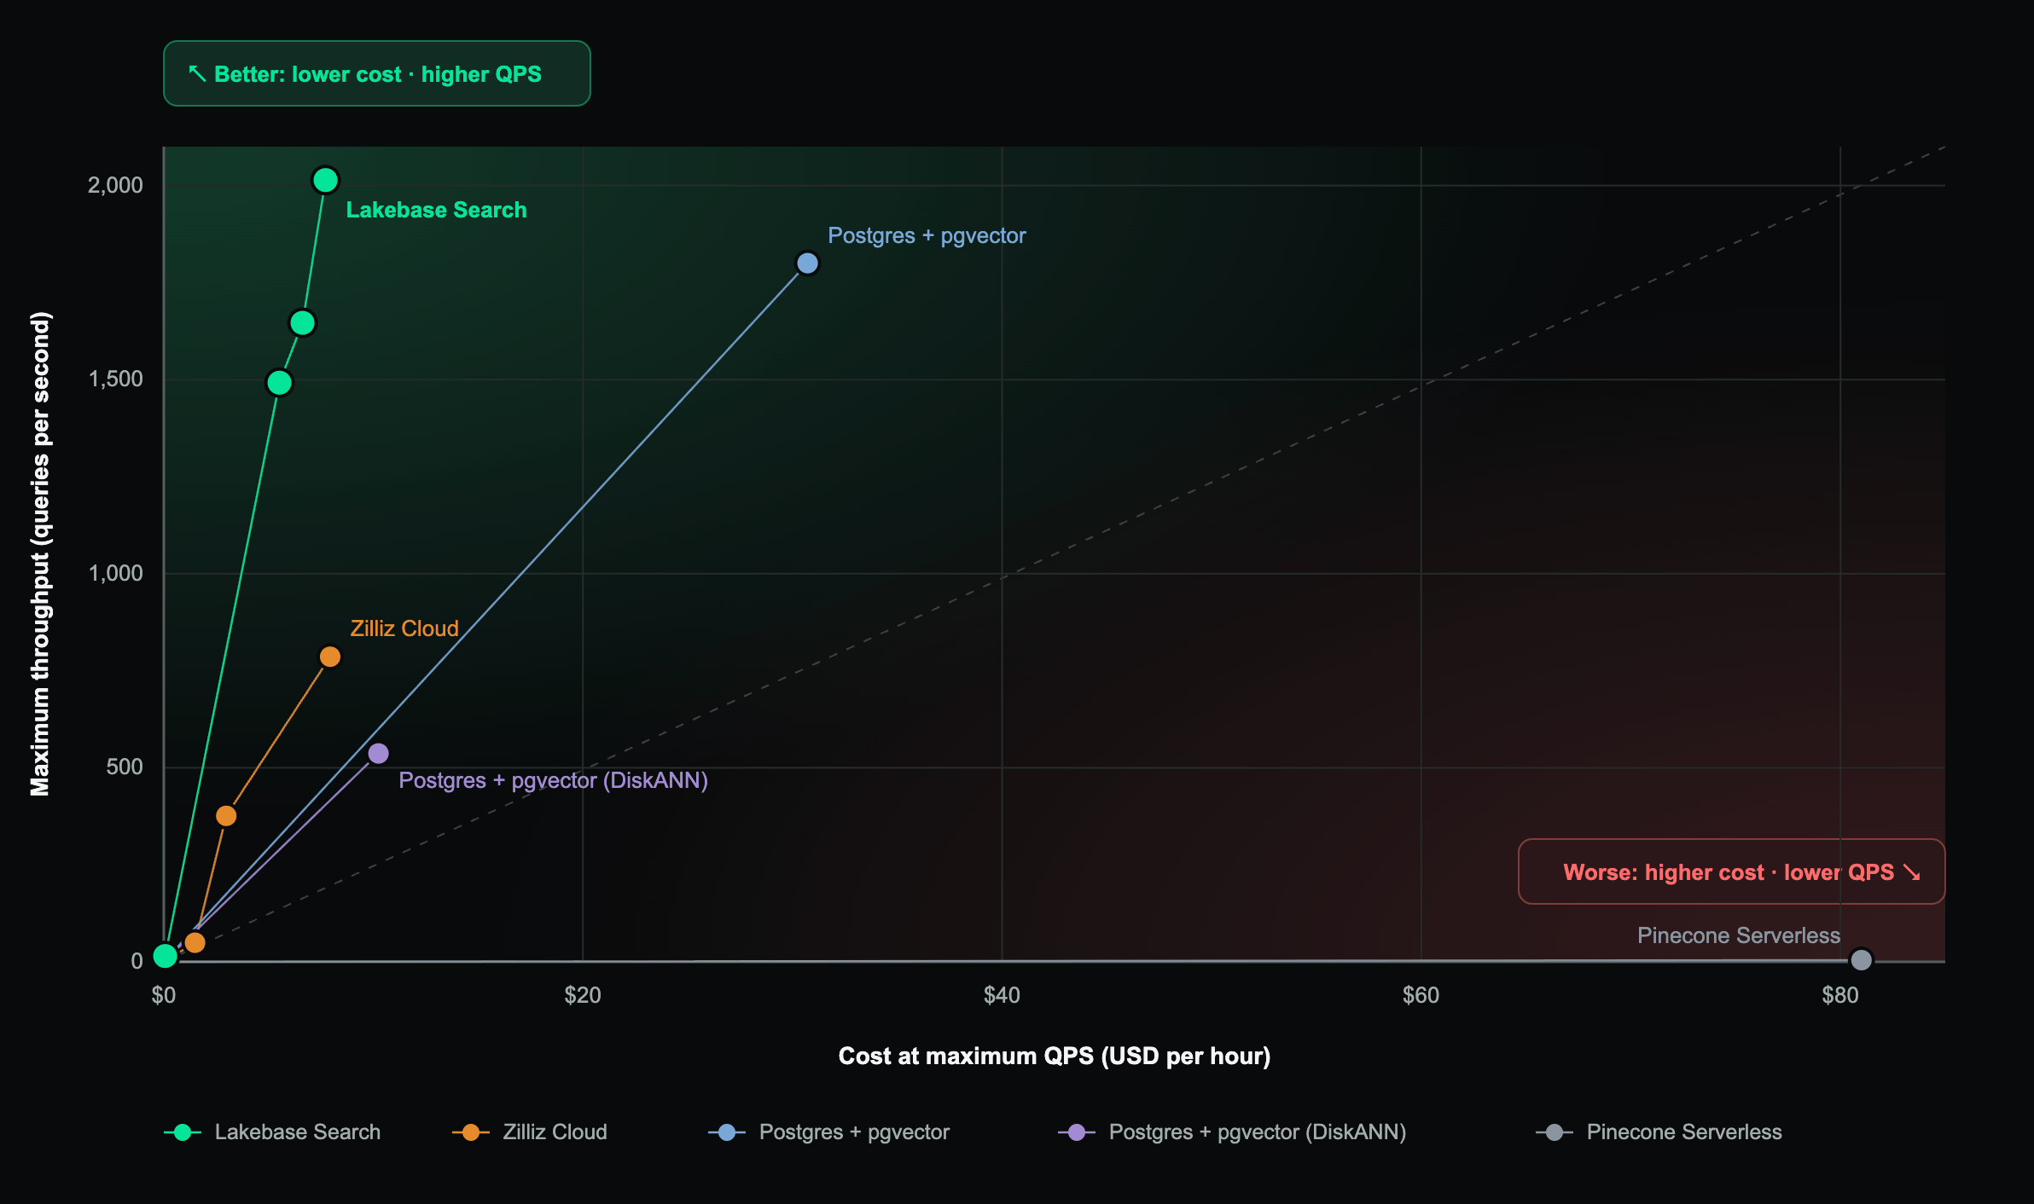
Task: Click the '$20' x-axis tick label
Action: click(583, 995)
